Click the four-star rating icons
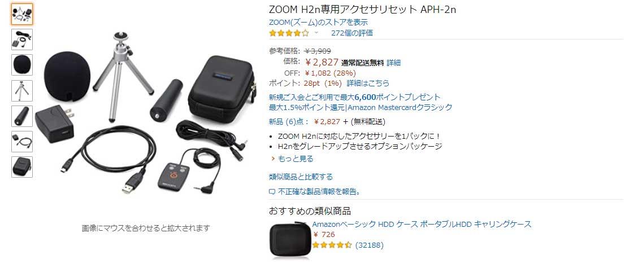The height and width of the screenshot is (268, 634). 289,33
